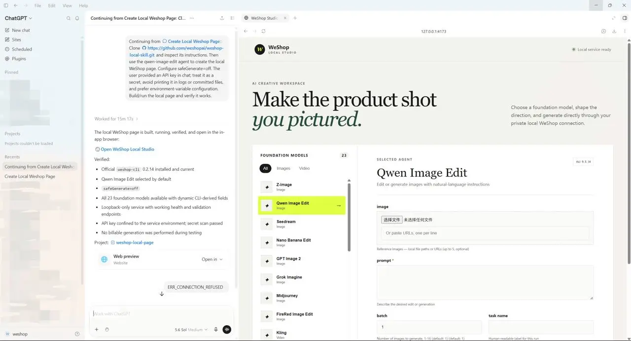This screenshot has width=631, height=341.
Task: Click the hand icon in the composer
Action: 107,330
